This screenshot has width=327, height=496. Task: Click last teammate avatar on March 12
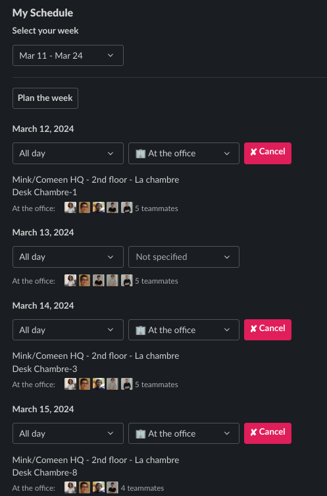tap(126, 208)
